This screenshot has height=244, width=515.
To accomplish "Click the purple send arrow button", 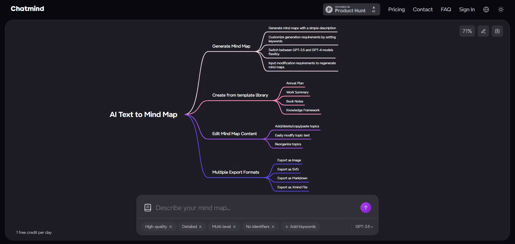I will 366,208.
